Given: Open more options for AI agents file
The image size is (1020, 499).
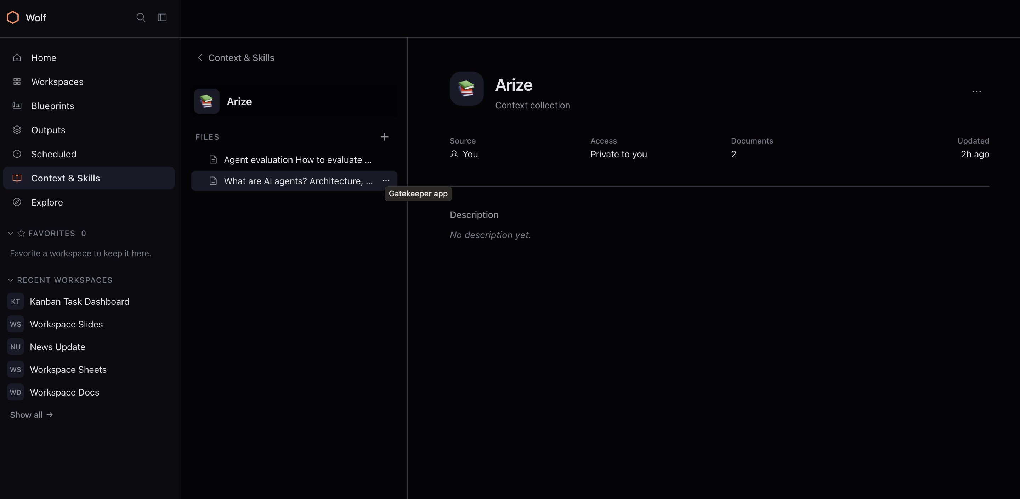Looking at the screenshot, I should [x=386, y=181].
